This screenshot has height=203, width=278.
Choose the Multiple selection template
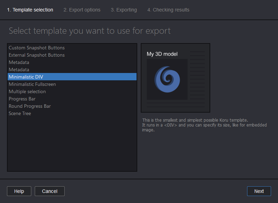27,91
